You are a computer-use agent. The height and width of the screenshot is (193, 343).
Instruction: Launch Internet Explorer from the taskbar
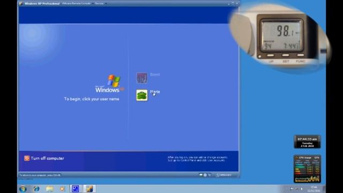tap(36, 189)
